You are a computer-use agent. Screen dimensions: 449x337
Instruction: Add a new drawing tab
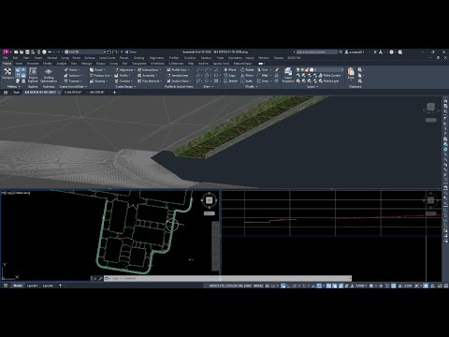pos(114,93)
